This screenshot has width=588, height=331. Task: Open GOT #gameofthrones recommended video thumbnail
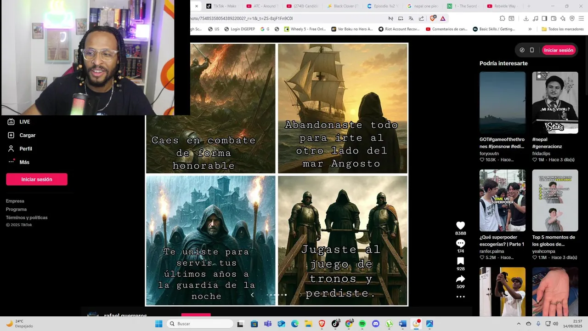503,103
